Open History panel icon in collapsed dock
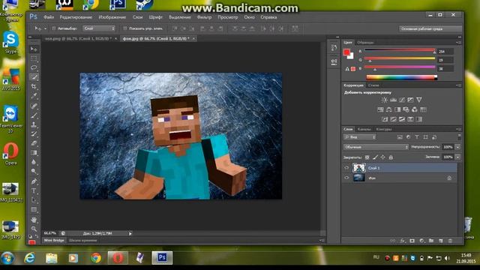480x270 pixels. pyautogui.click(x=334, y=48)
